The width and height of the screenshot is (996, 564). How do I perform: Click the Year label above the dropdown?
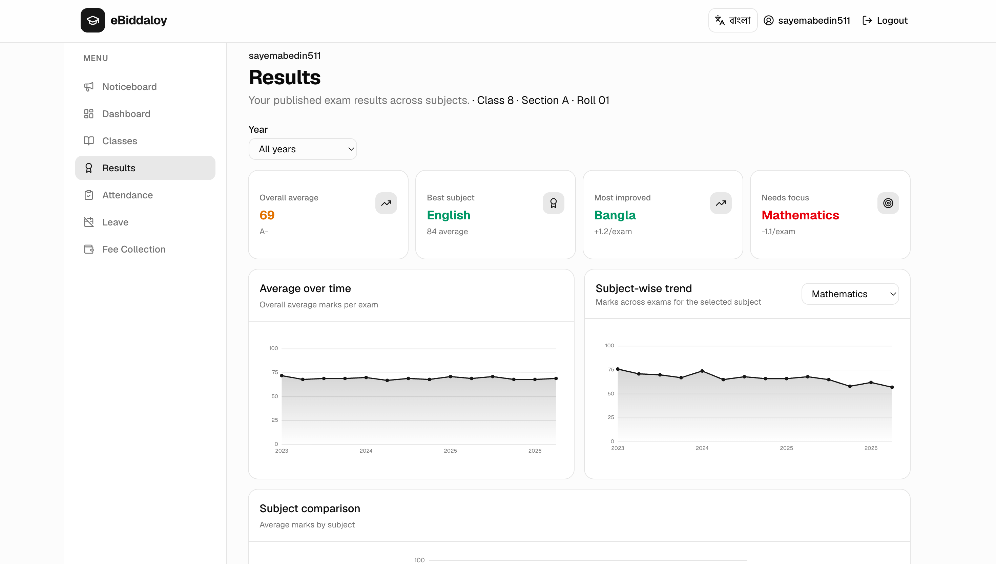pyautogui.click(x=258, y=129)
